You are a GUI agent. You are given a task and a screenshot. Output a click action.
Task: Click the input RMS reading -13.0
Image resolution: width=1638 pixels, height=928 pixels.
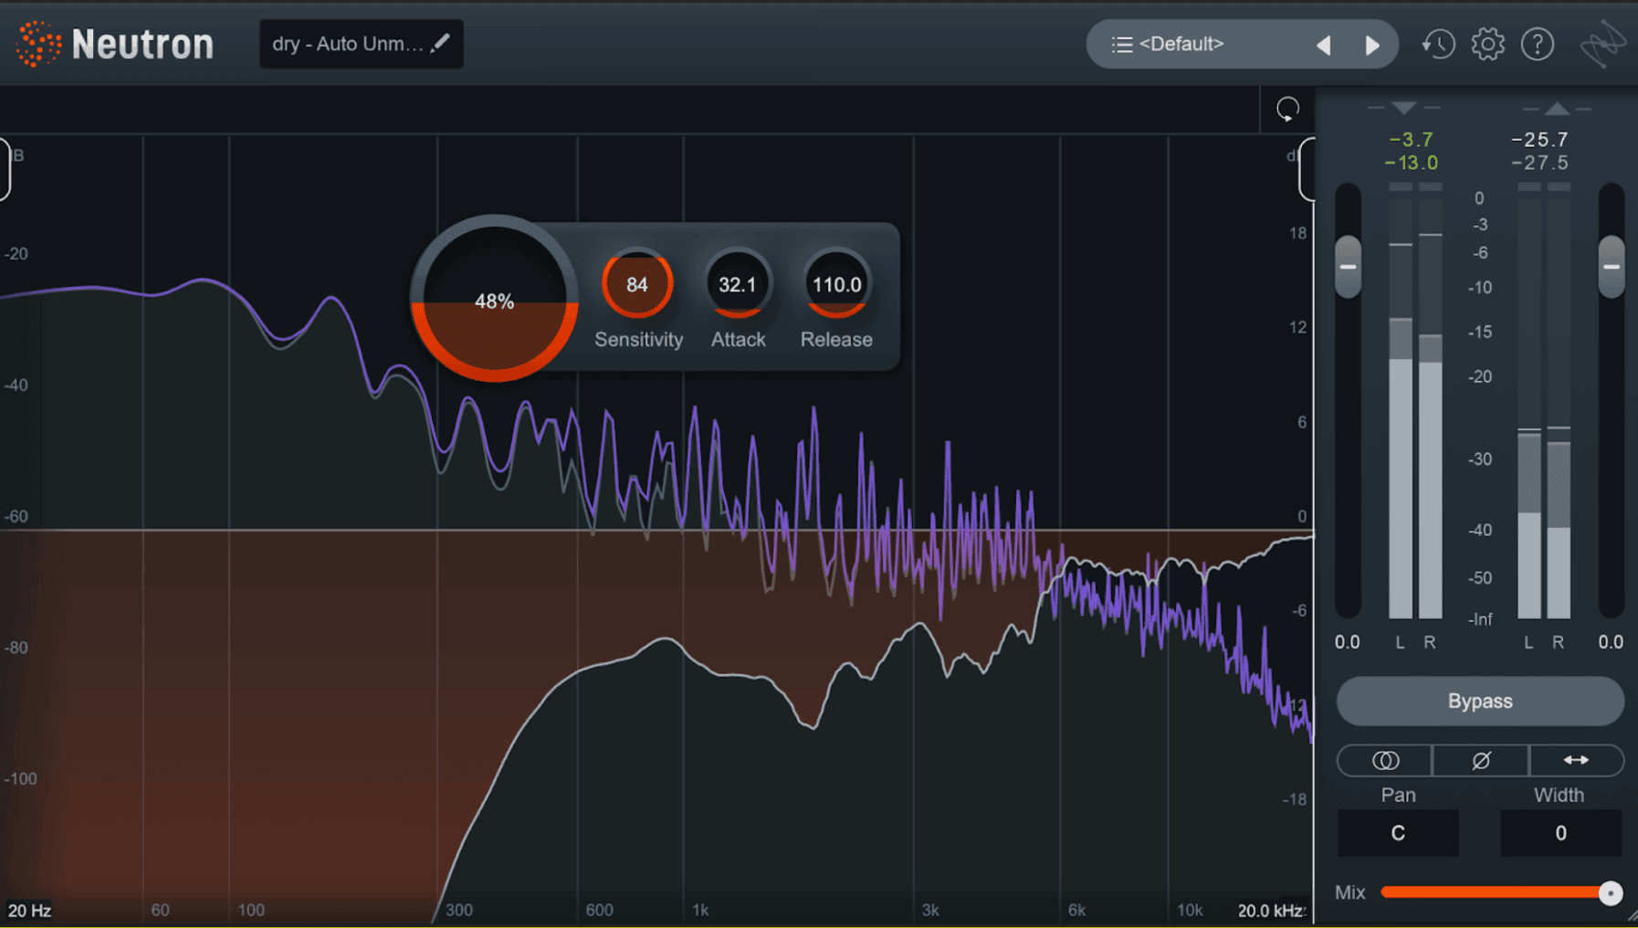click(1412, 163)
